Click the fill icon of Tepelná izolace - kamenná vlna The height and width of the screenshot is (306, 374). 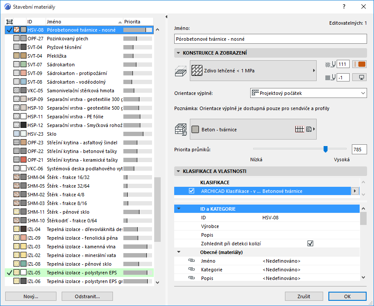pyautogui.click(x=17, y=247)
